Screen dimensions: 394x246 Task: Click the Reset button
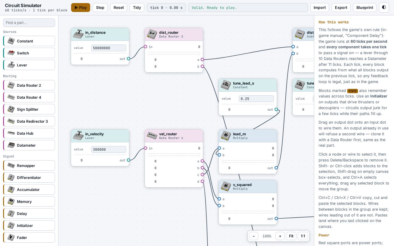tap(119, 7)
